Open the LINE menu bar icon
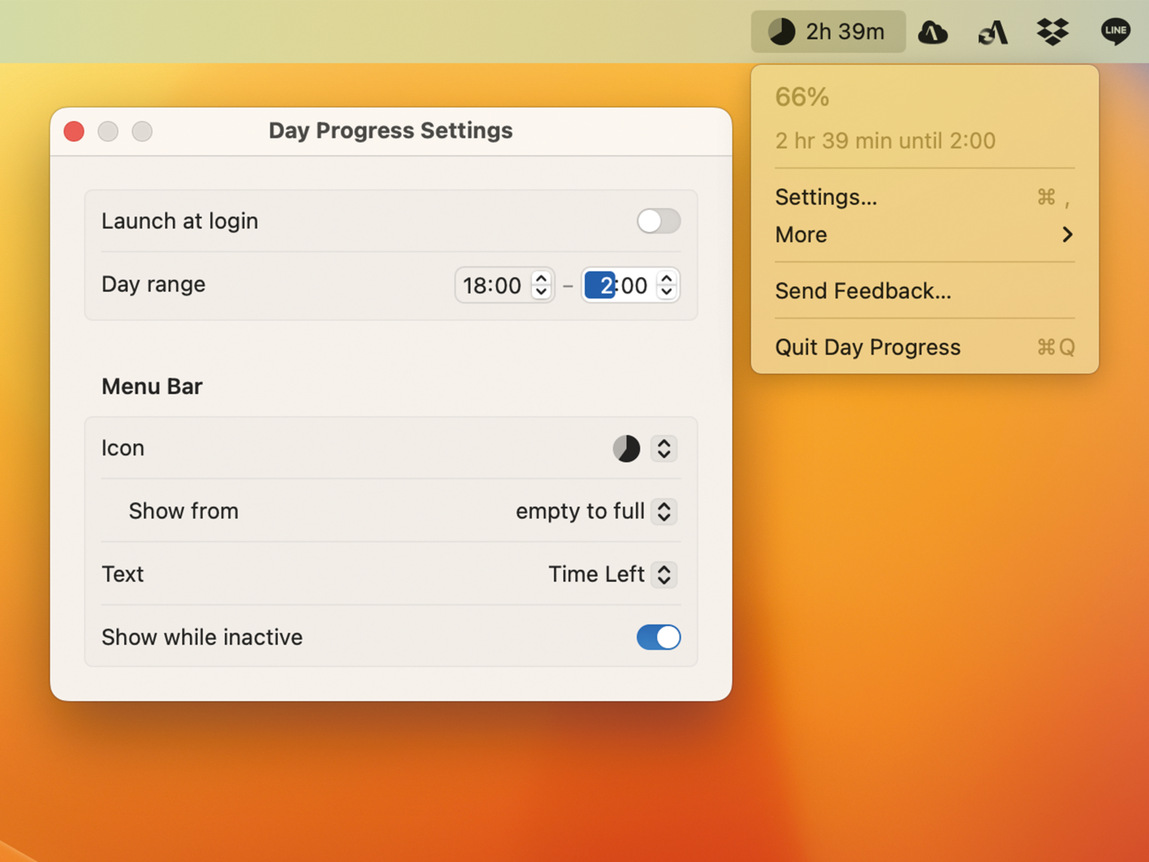The height and width of the screenshot is (862, 1149). pyautogui.click(x=1115, y=31)
